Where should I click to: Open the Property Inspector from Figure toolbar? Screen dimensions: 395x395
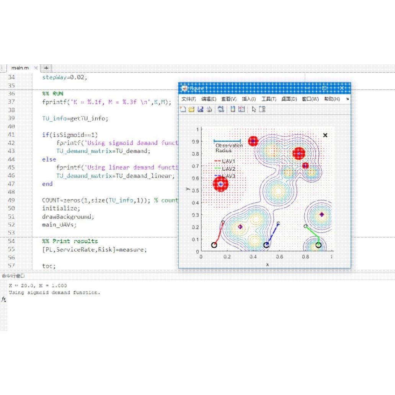(x=262, y=109)
